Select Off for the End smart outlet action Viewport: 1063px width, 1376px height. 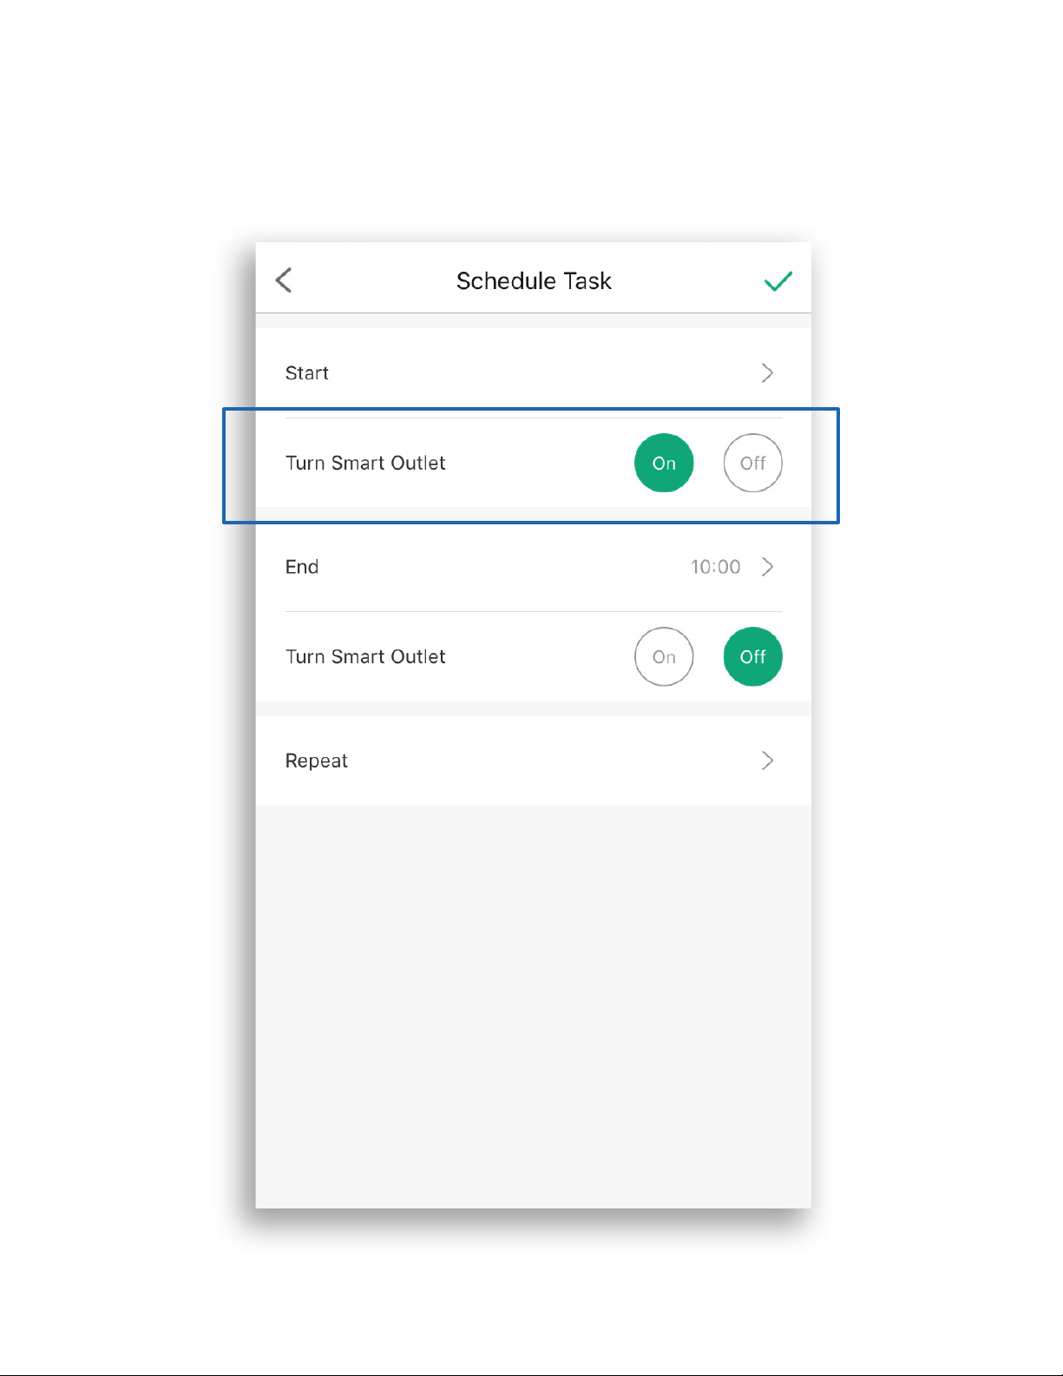coord(753,656)
